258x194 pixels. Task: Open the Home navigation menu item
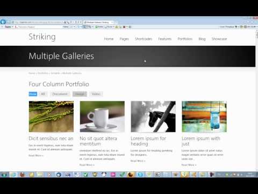(109, 39)
